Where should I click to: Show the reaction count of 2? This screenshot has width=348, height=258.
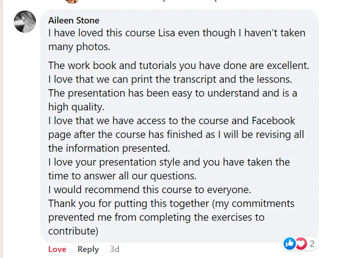coord(312,244)
